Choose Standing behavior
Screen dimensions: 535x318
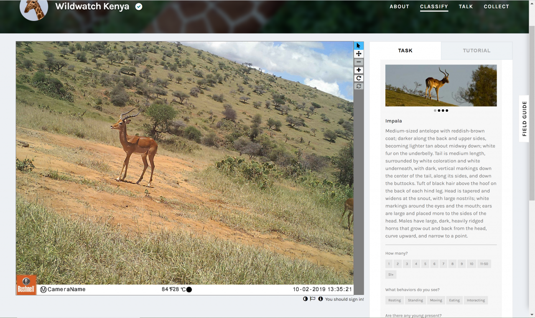(415, 300)
